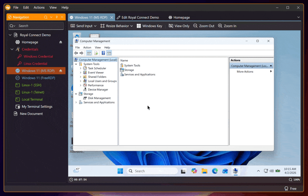Click the search icon in Navigation panel header
Image resolution: width=308 pixels, height=196 pixels.
coord(46,17)
